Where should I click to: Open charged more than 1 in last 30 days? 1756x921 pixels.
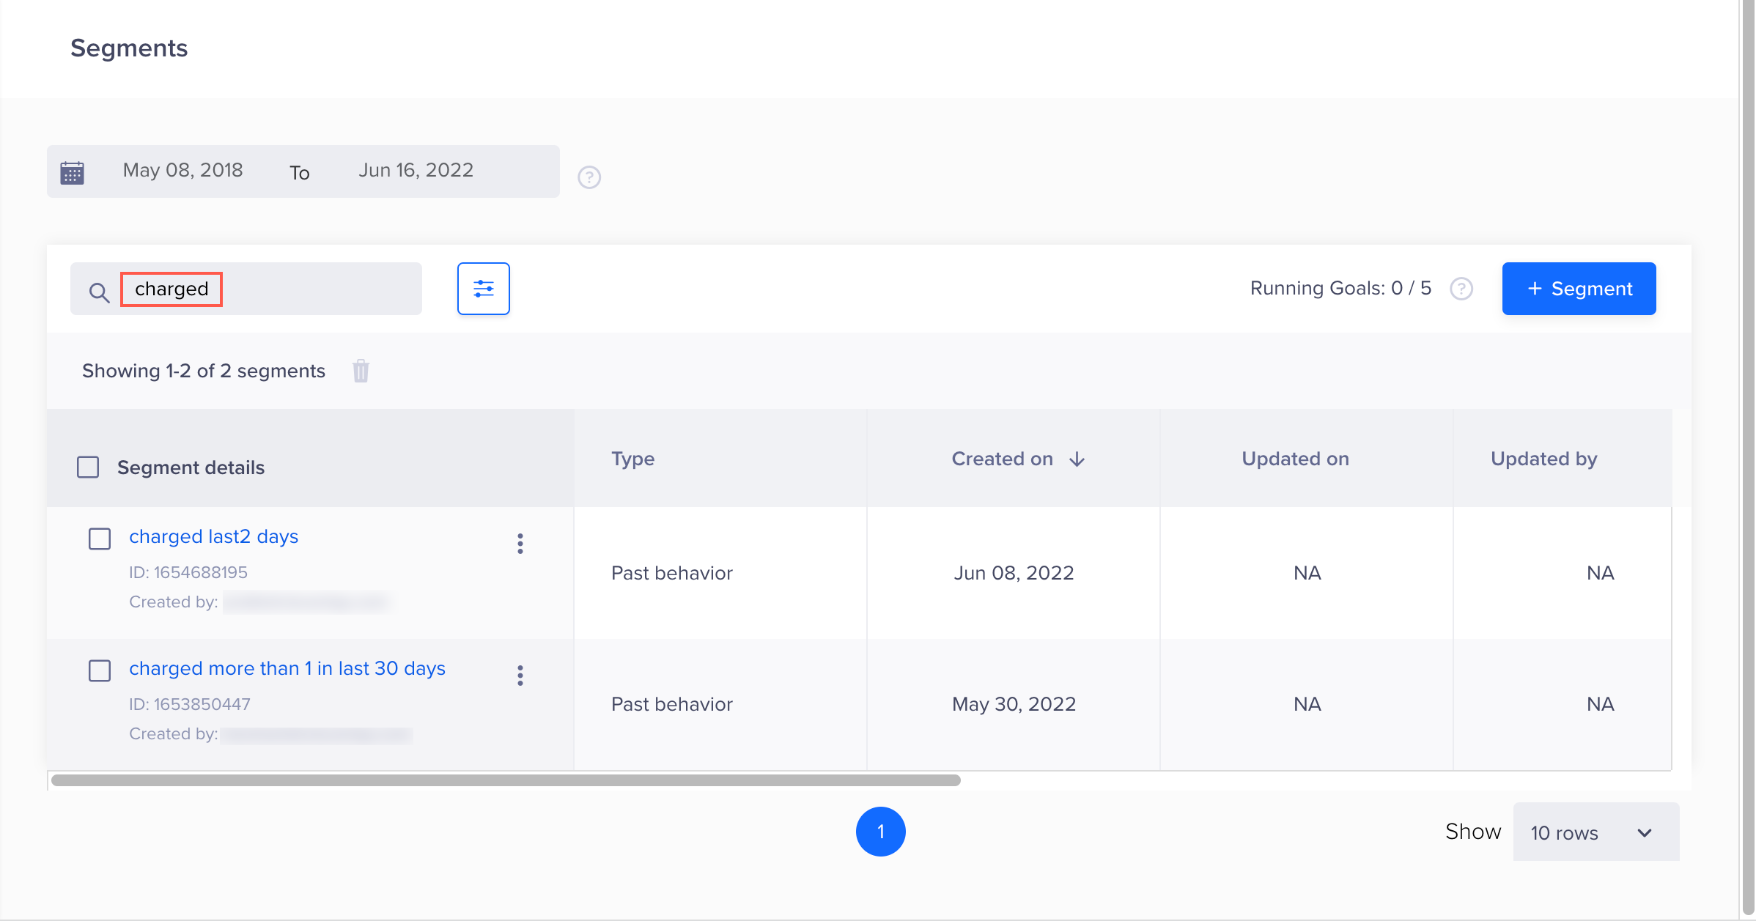click(287, 668)
